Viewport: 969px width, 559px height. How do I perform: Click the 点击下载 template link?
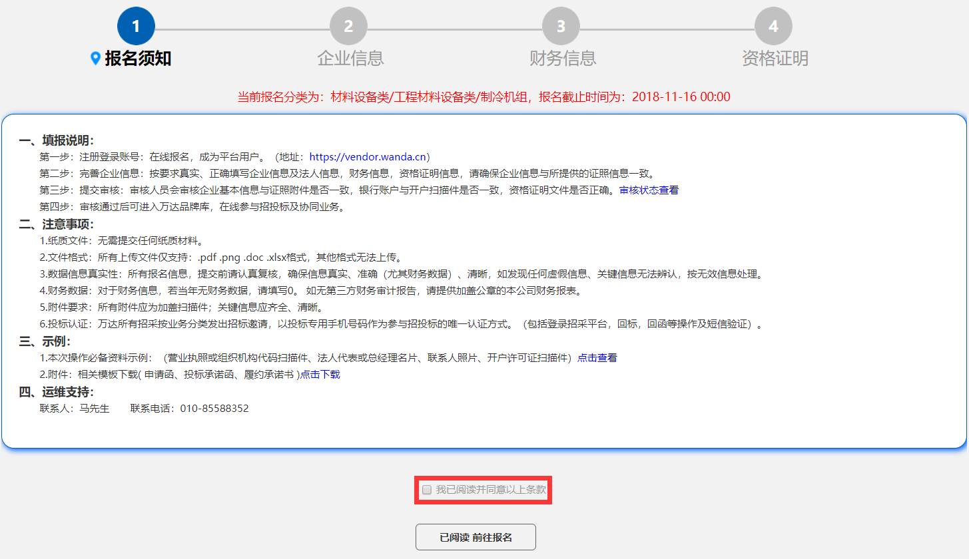pyautogui.click(x=320, y=375)
